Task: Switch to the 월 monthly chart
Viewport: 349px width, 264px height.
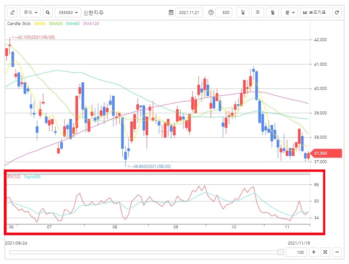Action: (x=273, y=12)
